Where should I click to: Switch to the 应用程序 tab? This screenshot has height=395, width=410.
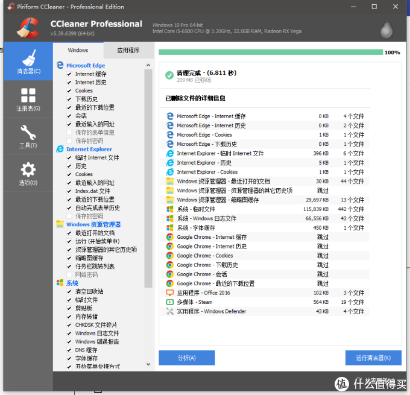coord(128,50)
